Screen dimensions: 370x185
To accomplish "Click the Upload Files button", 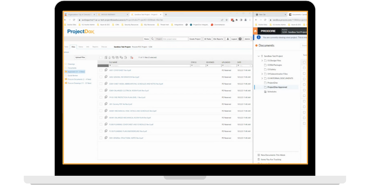I will [80, 57].
